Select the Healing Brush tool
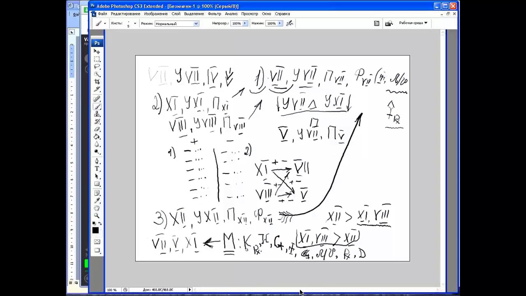The width and height of the screenshot is (526, 296). [97, 99]
